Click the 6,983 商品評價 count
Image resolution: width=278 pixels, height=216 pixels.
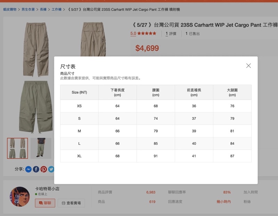(151, 192)
